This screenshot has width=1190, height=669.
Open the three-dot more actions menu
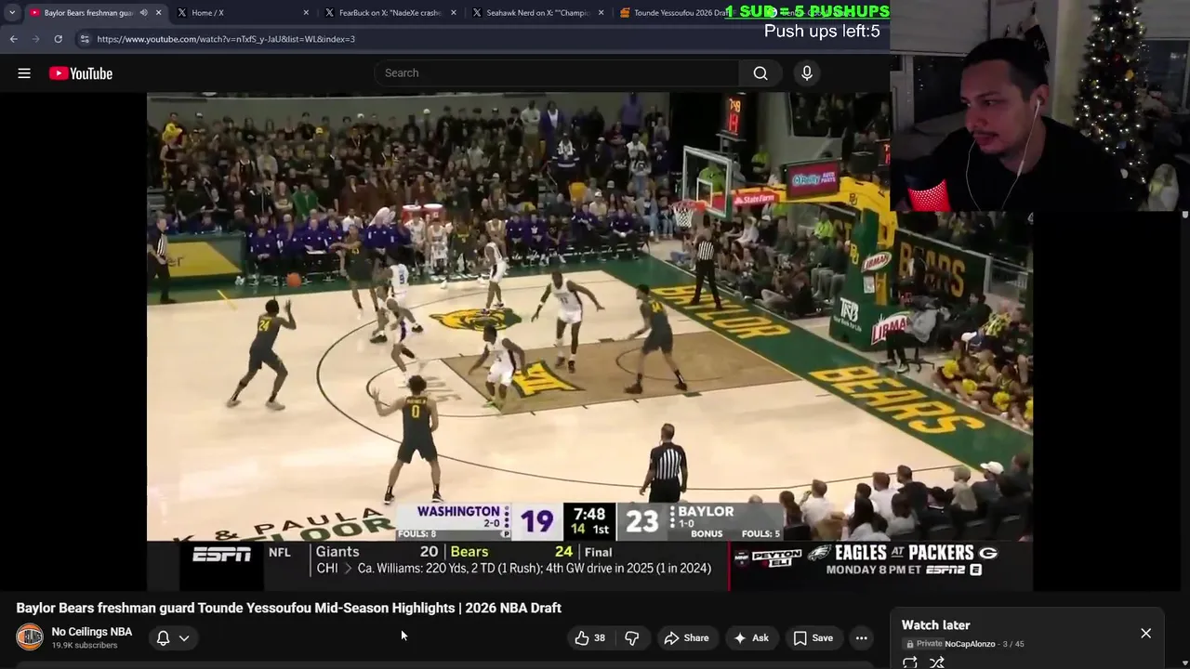862,637
